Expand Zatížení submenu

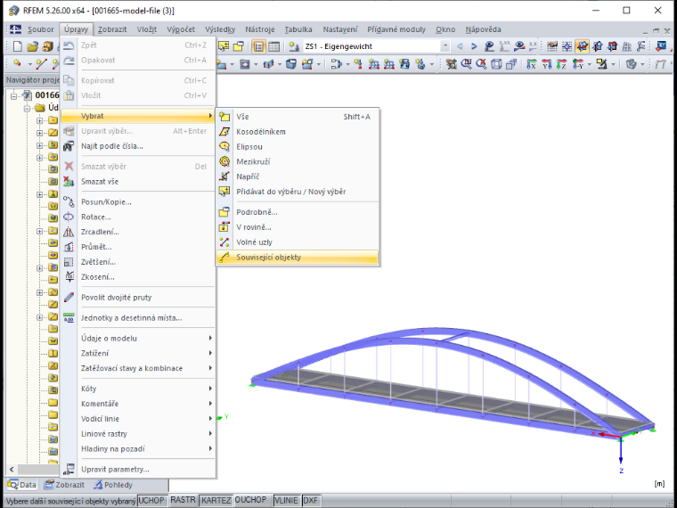pyautogui.click(x=138, y=353)
